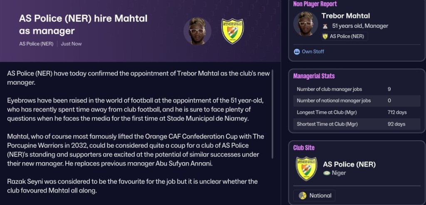Select the Longest Time at Club row
This screenshot has width=426, height=205.
tap(357, 112)
